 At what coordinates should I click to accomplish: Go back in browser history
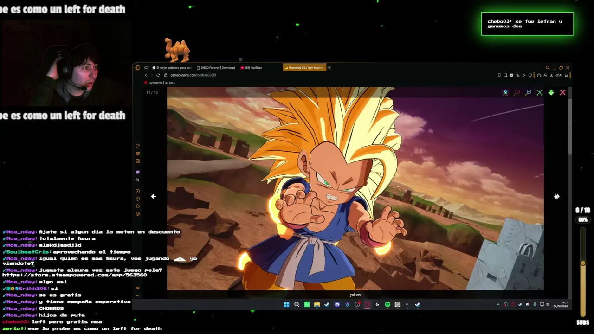tap(146, 75)
